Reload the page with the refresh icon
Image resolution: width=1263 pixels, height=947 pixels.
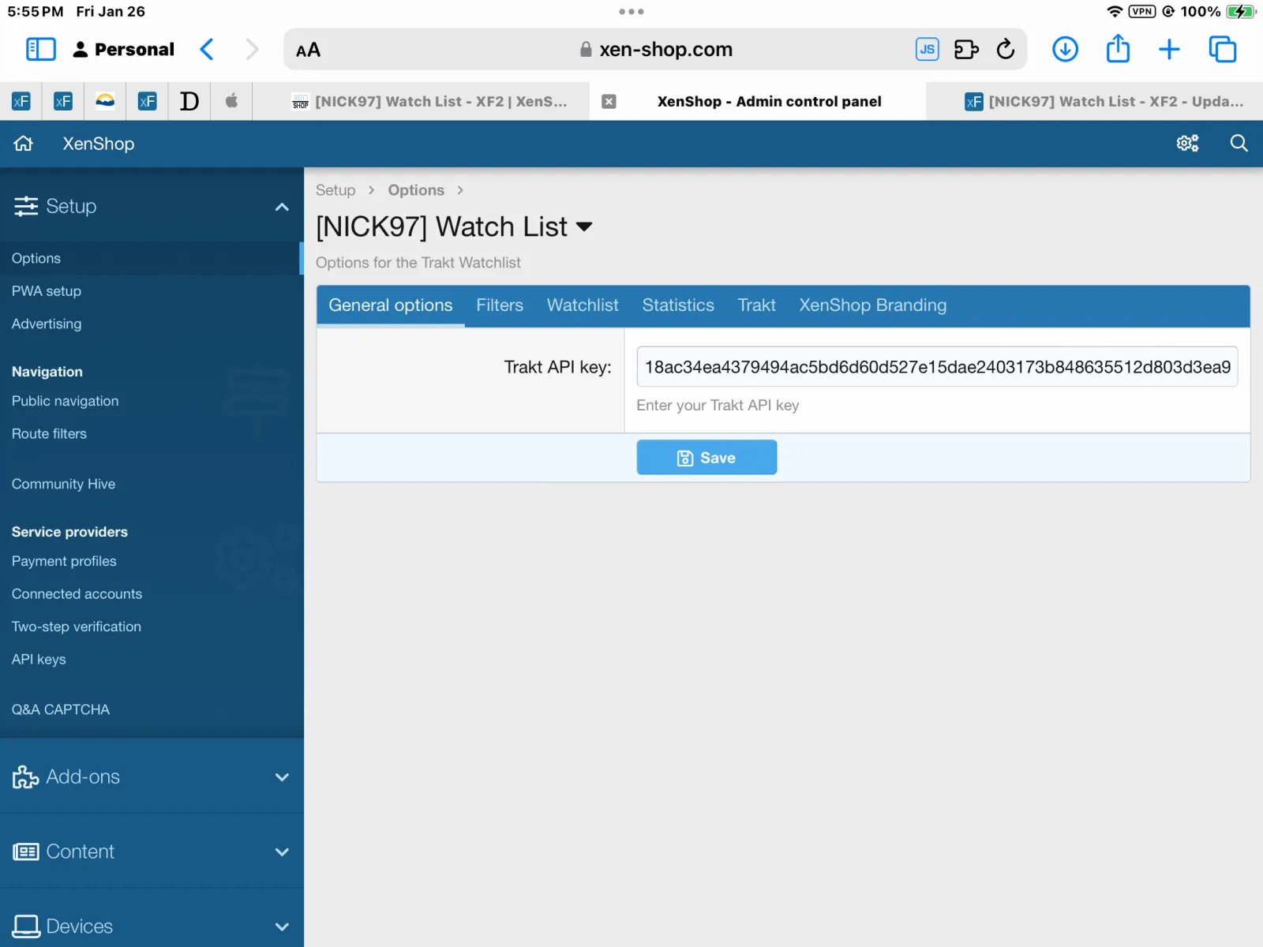click(1005, 50)
